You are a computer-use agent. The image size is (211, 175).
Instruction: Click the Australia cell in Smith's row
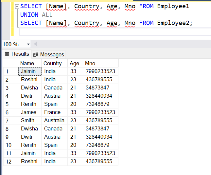[54, 120]
